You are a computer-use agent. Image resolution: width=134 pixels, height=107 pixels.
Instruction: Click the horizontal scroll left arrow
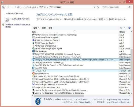[32, 96]
